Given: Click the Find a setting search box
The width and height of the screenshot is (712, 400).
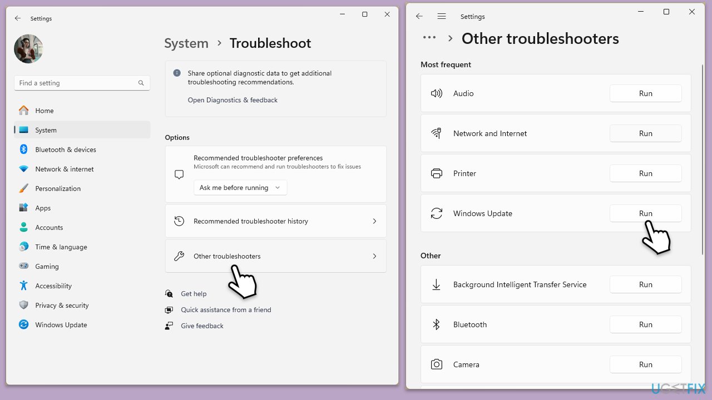Looking at the screenshot, I should [82, 83].
